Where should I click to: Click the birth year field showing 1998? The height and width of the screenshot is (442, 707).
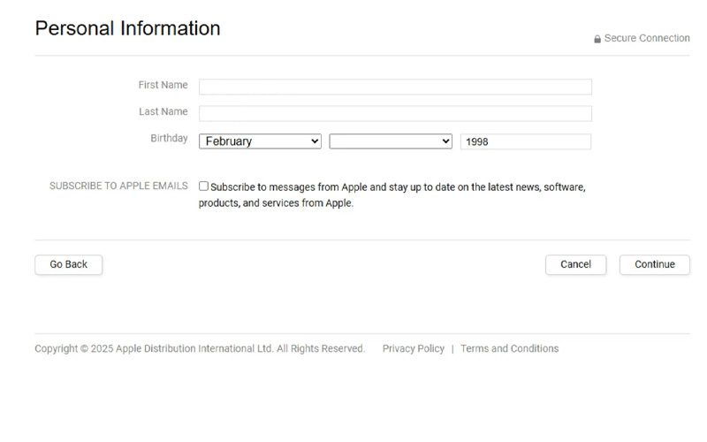click(x=526, y=141)
